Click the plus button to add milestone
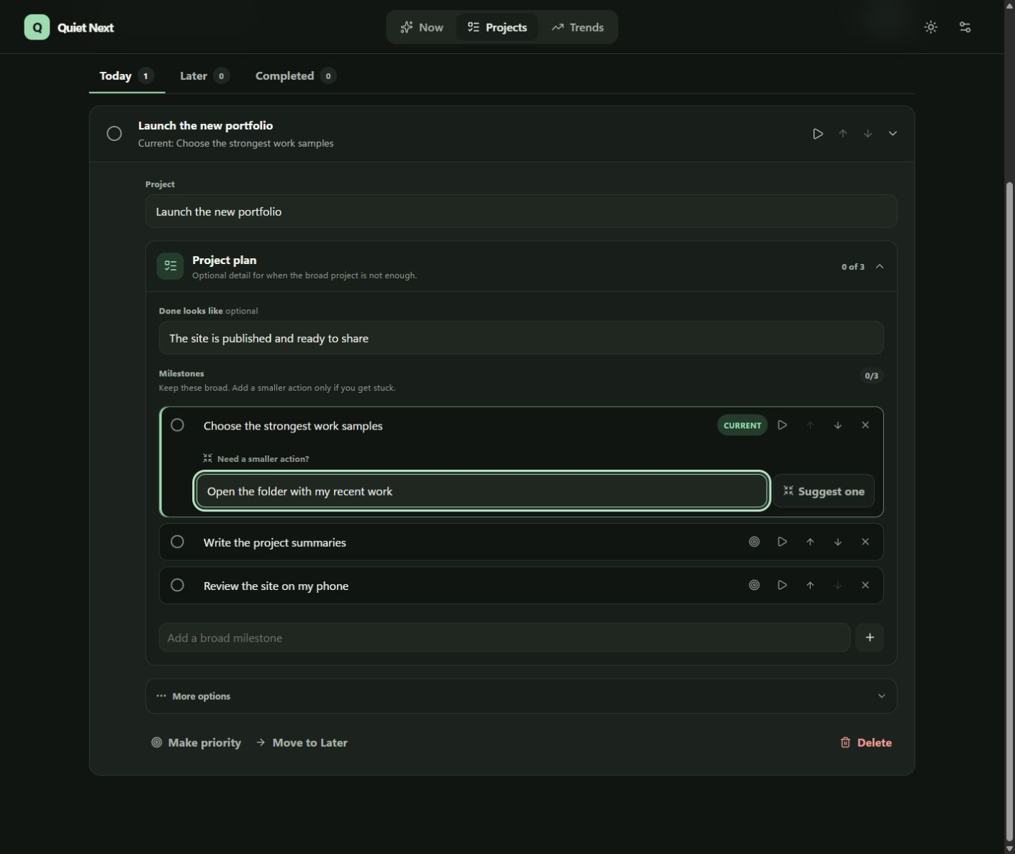The image size is (1015, 854). coord(870,637)
